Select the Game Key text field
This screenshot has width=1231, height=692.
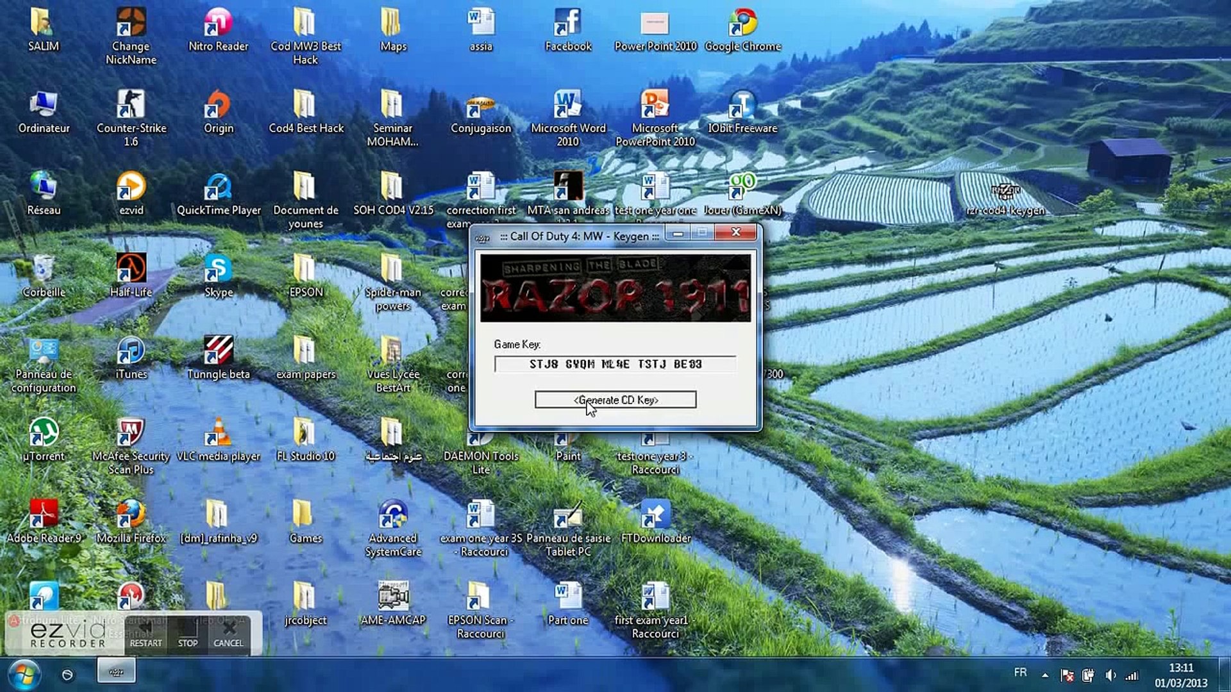[615, 364]
